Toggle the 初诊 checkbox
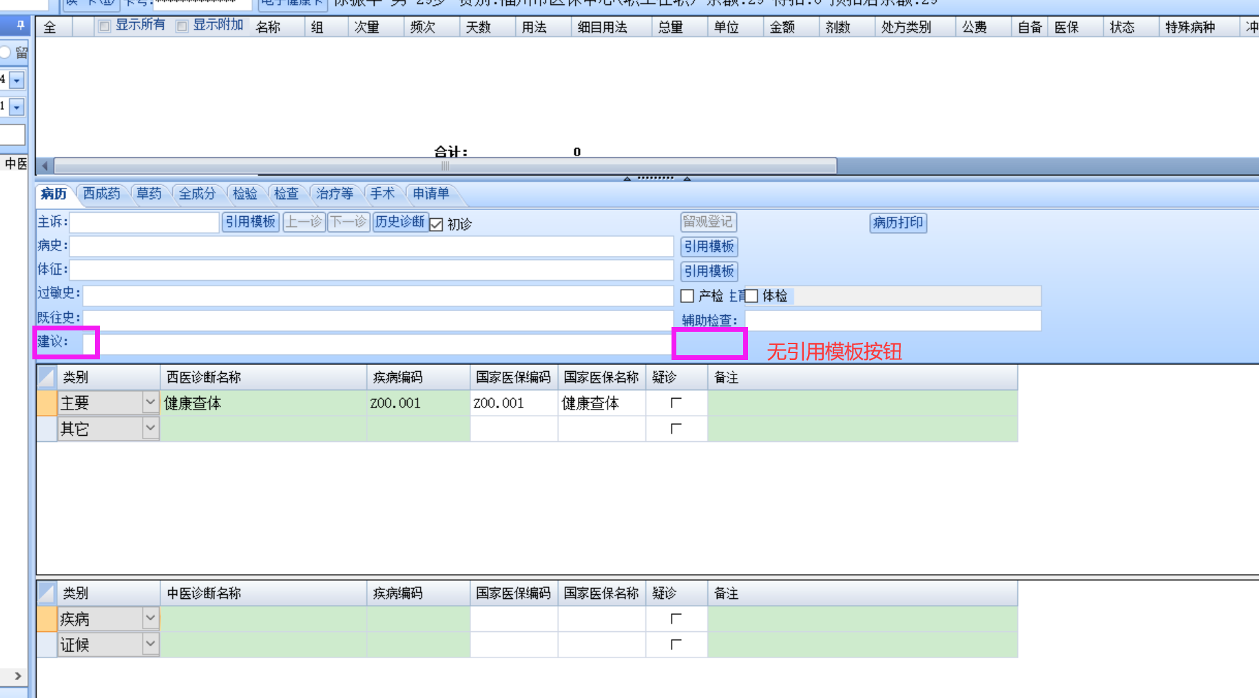The height and width of the screenshot is (698, 1259). point(436,224)
